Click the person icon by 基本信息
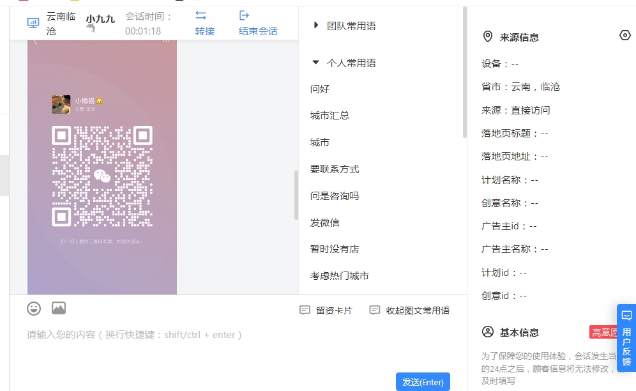Screen dimensions: 636x391 tap(488, 332)
